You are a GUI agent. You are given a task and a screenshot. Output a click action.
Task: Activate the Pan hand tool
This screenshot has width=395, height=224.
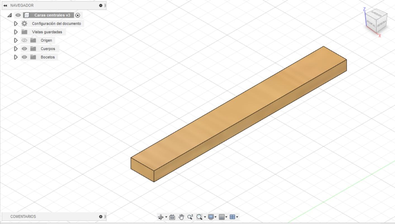click(181, 217)
